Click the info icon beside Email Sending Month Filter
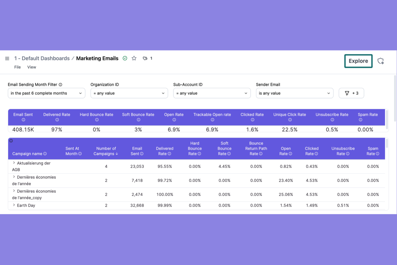This screenshot has height=265, width=397. tap(61, 84)
